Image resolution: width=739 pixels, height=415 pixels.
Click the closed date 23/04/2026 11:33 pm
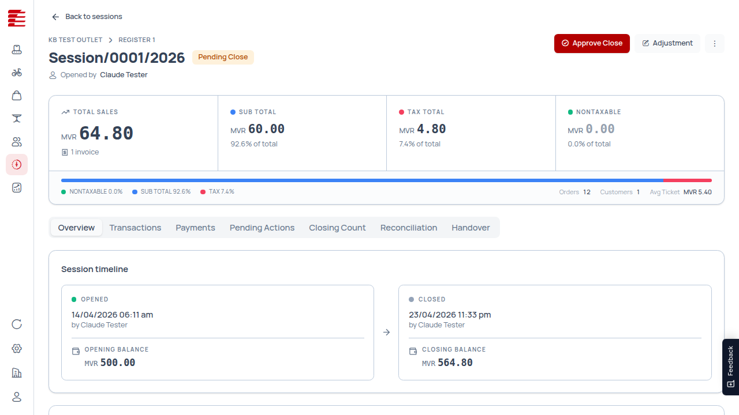[x=450, y=315]
